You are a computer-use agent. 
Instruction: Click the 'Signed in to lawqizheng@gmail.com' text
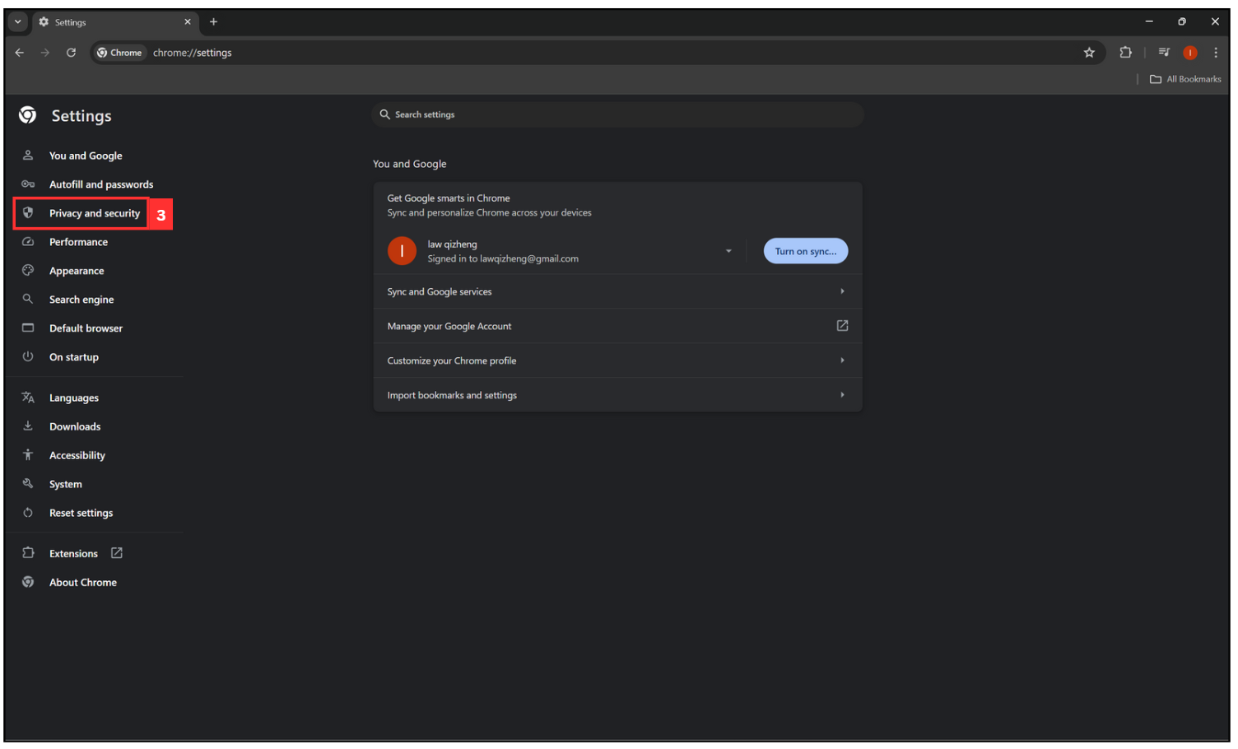tap(503, 258)
